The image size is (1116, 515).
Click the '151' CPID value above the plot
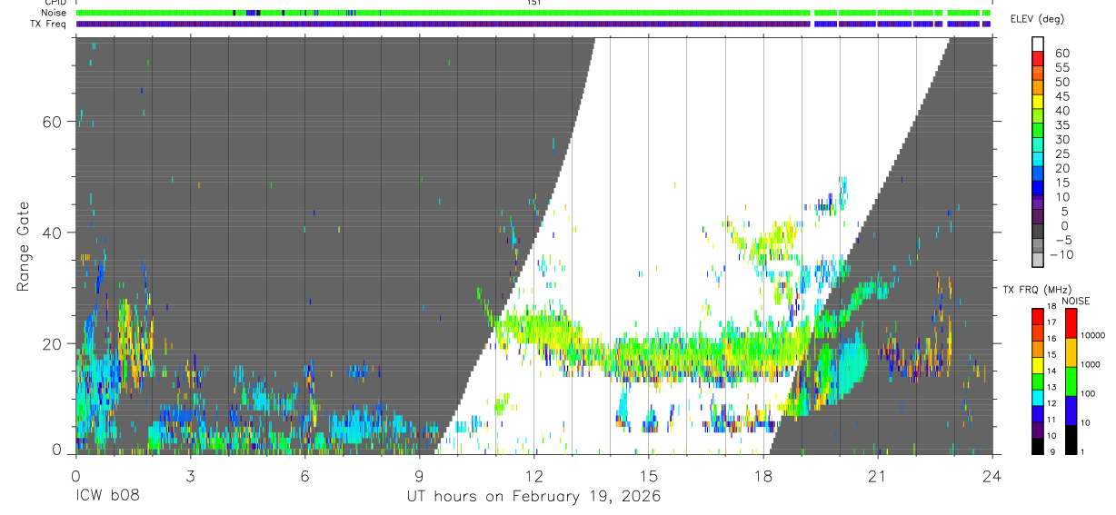coord(533,3)
